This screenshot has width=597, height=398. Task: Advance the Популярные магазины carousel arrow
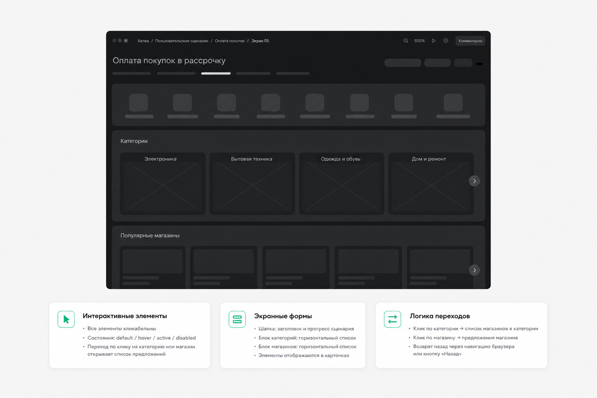[x=474, y=270]
